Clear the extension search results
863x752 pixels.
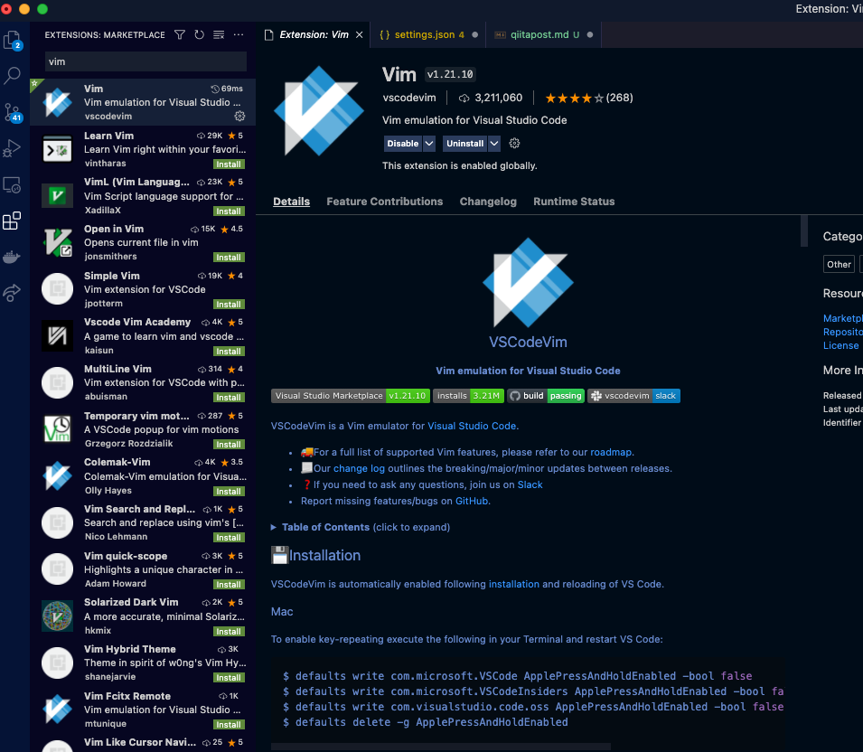pos(218,34)
